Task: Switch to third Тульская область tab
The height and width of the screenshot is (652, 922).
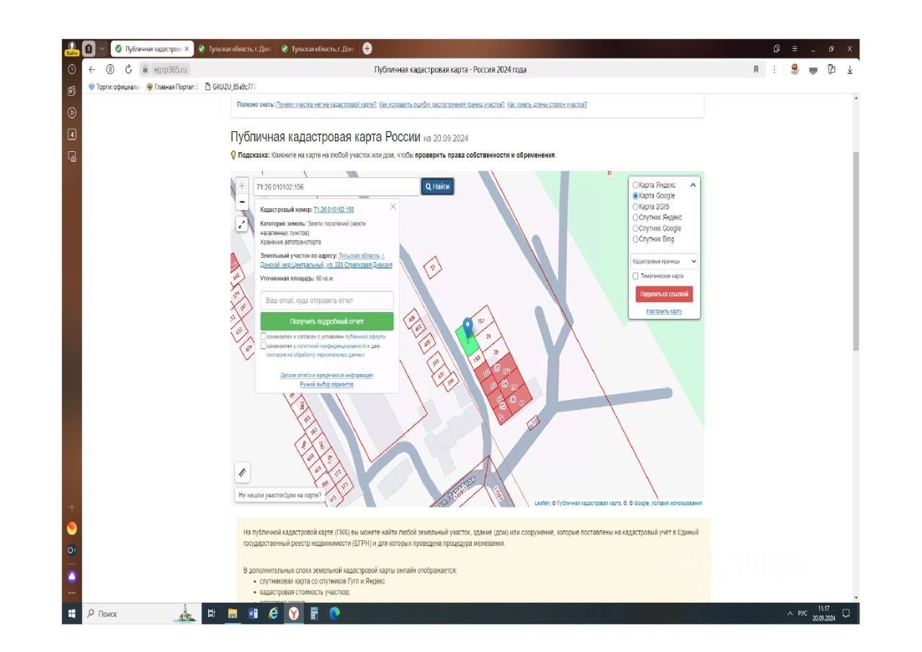Action: 318,49
